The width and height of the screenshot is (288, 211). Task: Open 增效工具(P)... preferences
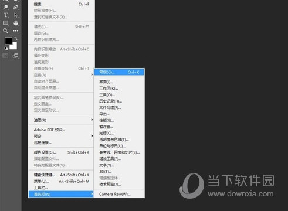click(119, 159)
